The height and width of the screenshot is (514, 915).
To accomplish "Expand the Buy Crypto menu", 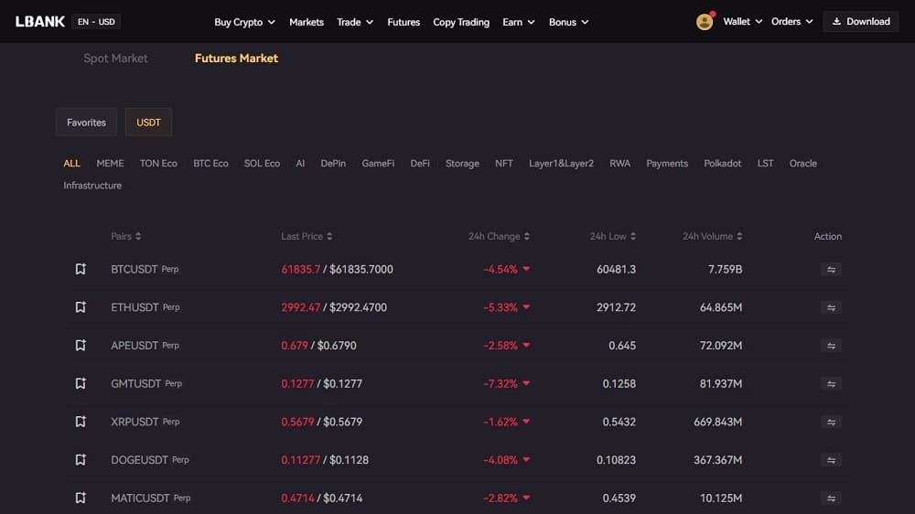I will [244, 22].
